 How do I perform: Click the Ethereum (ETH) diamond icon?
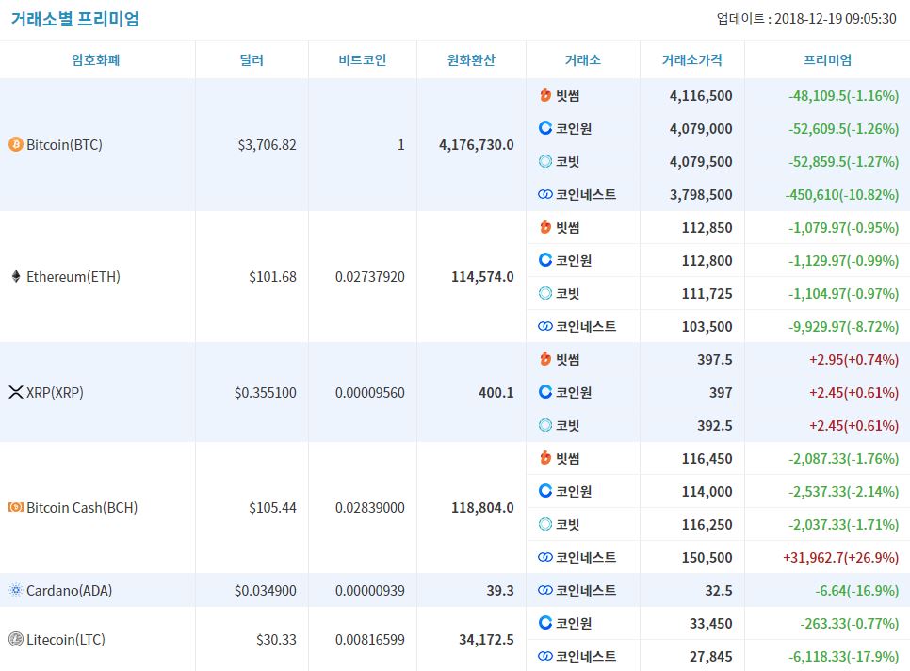point(16,276)
